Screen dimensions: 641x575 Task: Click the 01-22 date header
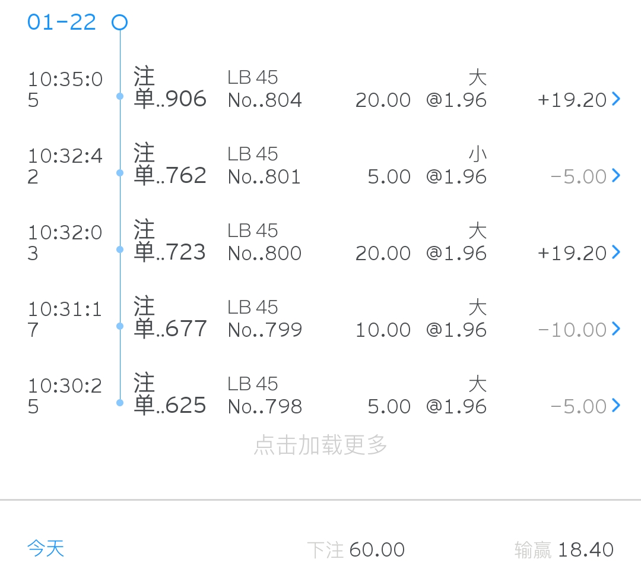point(62,23)
